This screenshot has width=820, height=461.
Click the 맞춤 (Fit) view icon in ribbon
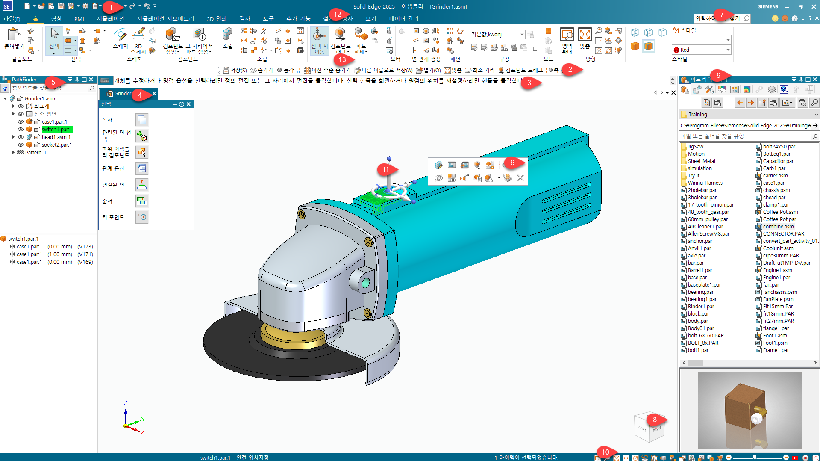585,34
